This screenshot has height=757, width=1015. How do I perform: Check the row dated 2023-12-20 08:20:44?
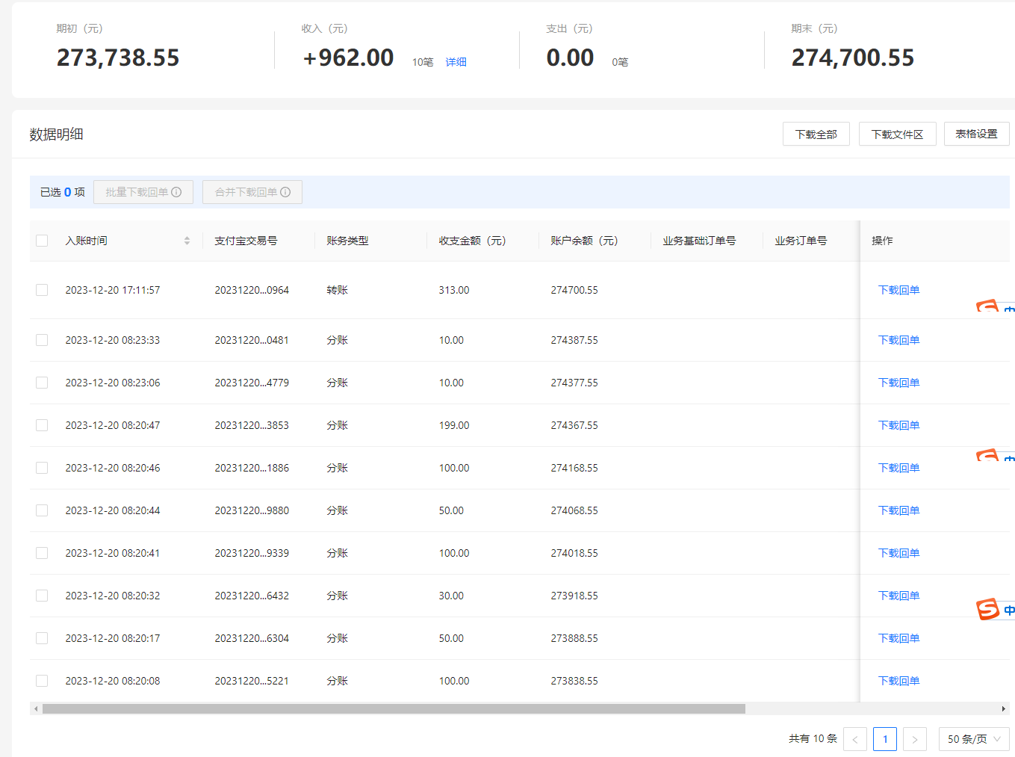(x=42, y=510)
